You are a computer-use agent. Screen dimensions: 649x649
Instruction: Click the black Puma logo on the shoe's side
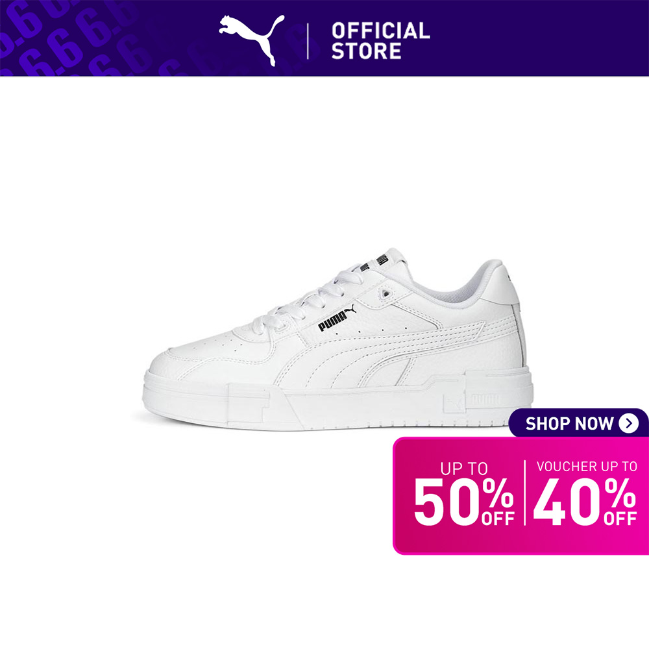tap(336, 317)
